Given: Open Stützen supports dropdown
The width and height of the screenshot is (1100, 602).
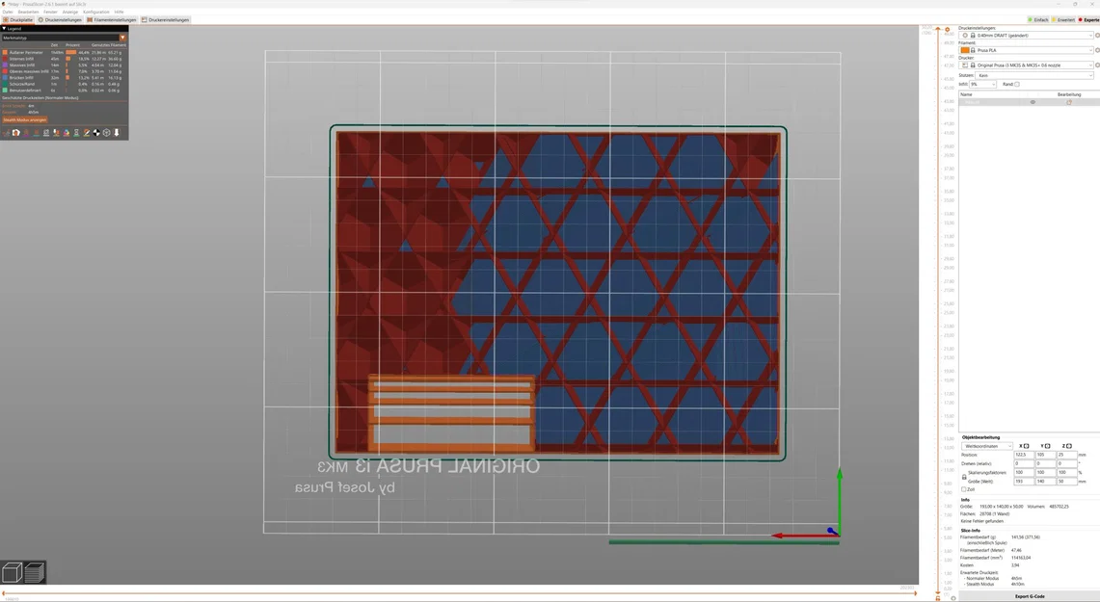Looking at the screenshot, I should (1034, 75).
